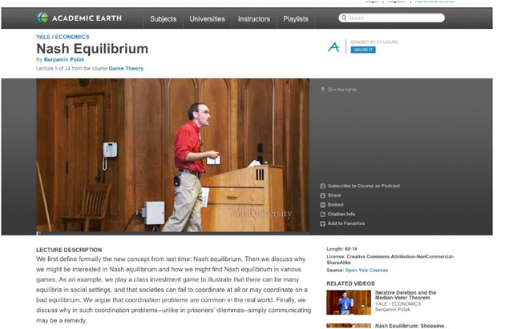Image resolution: width=505 pixels, height=329 pixels.
Task: Open the Game Theory course link
Action: [x=126, y=68]
